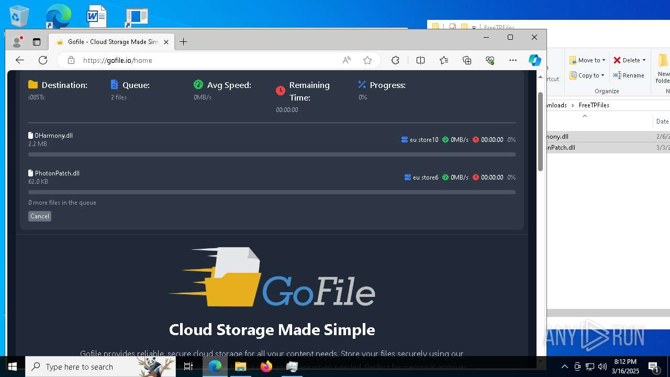Click the Avg Speed gauge icon
This screenshot has height=377, width=670.
point(198,85)
